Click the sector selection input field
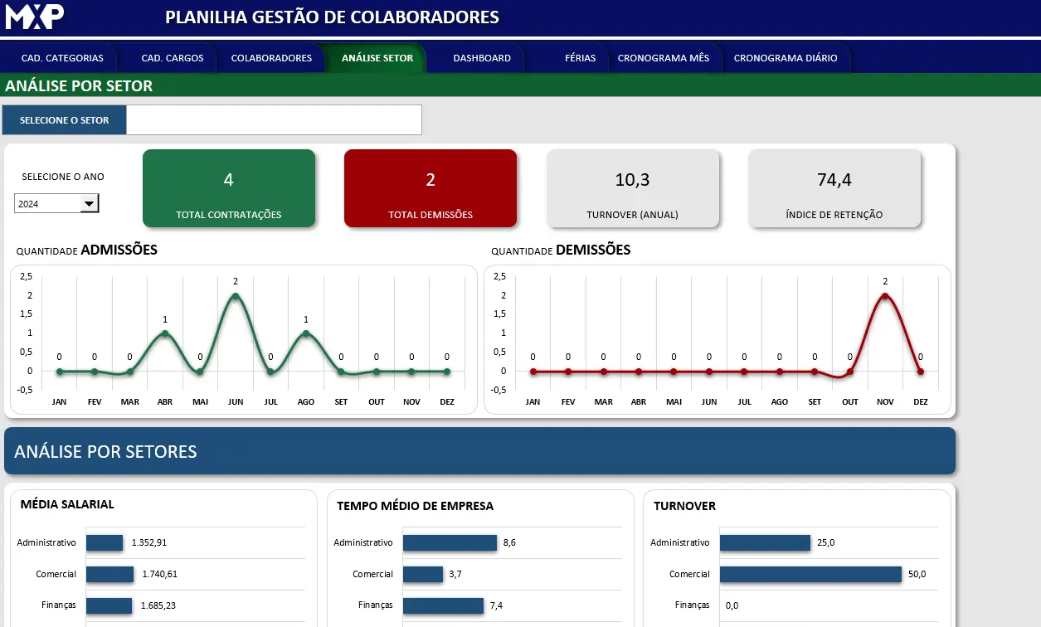Viewport: 1041px width, 627px height. pos(274,120)
